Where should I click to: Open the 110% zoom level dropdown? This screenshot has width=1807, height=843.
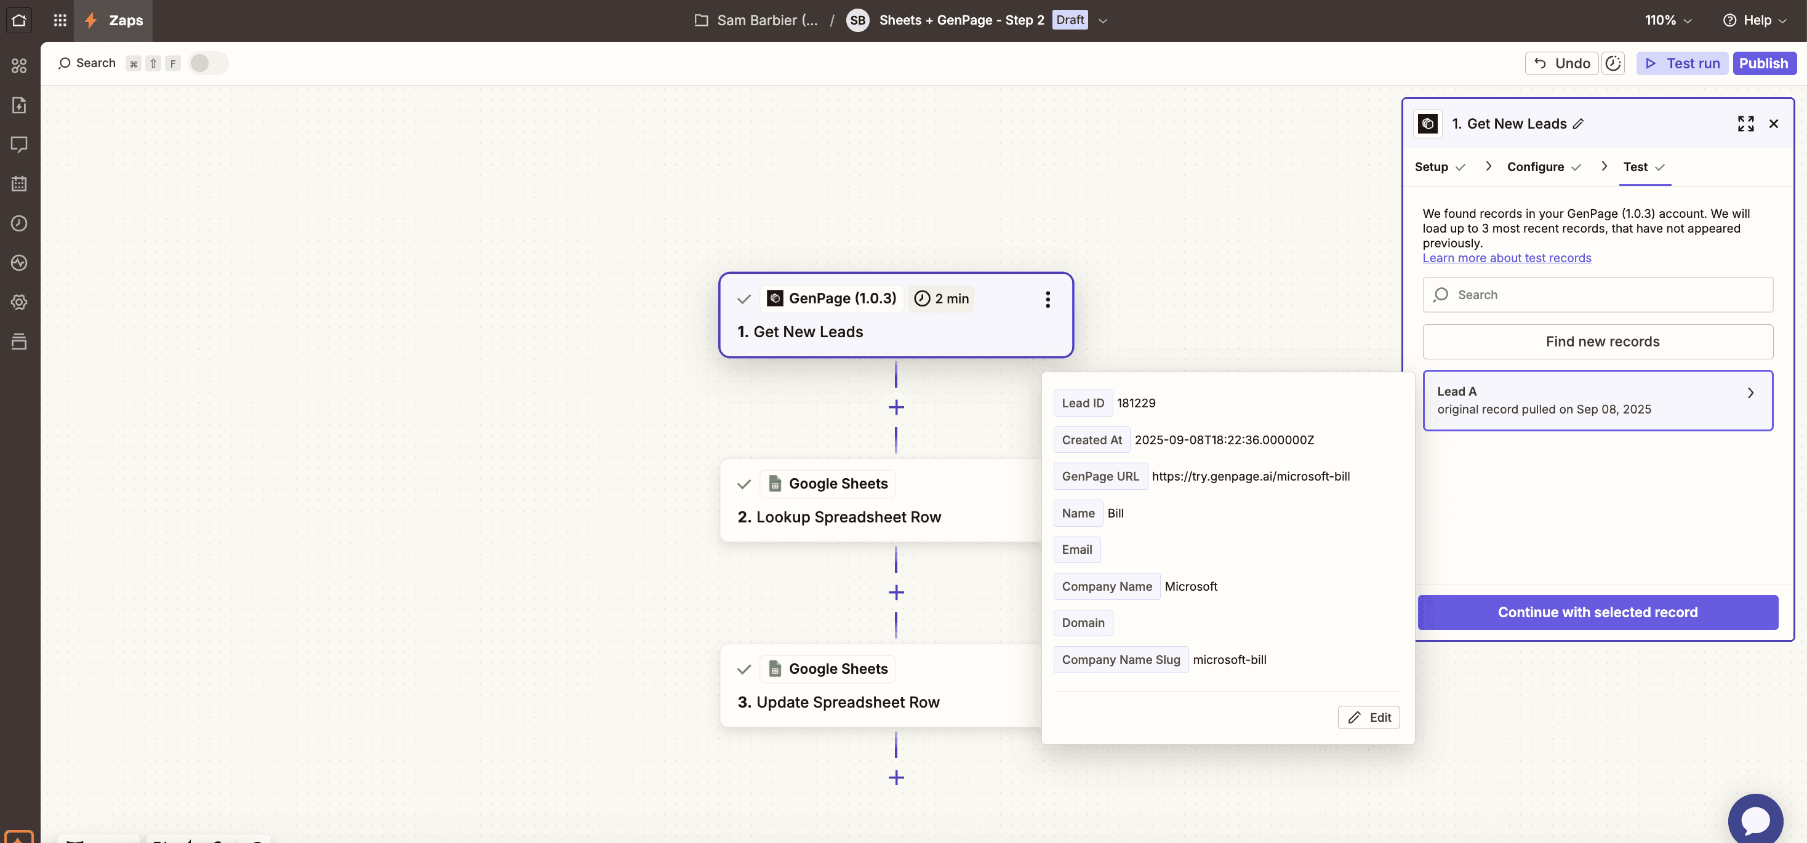tap(1668, 20)
